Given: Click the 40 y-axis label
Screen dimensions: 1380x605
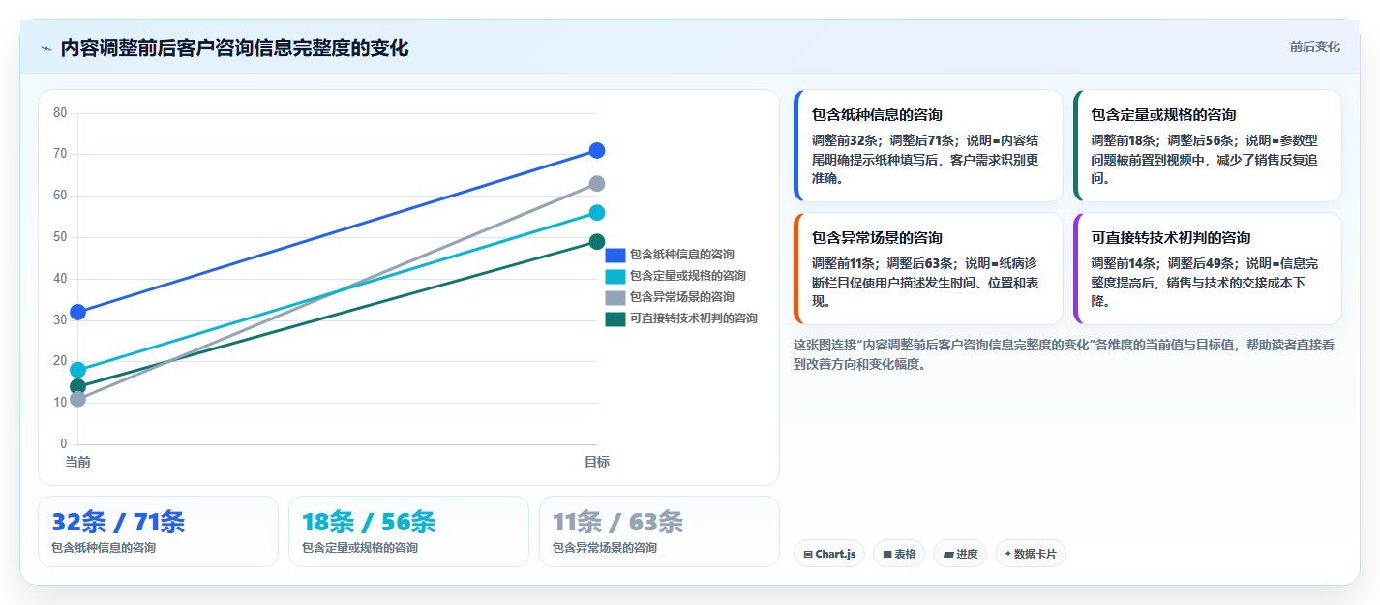Looking at the screenshot, I should click(60, 279).
